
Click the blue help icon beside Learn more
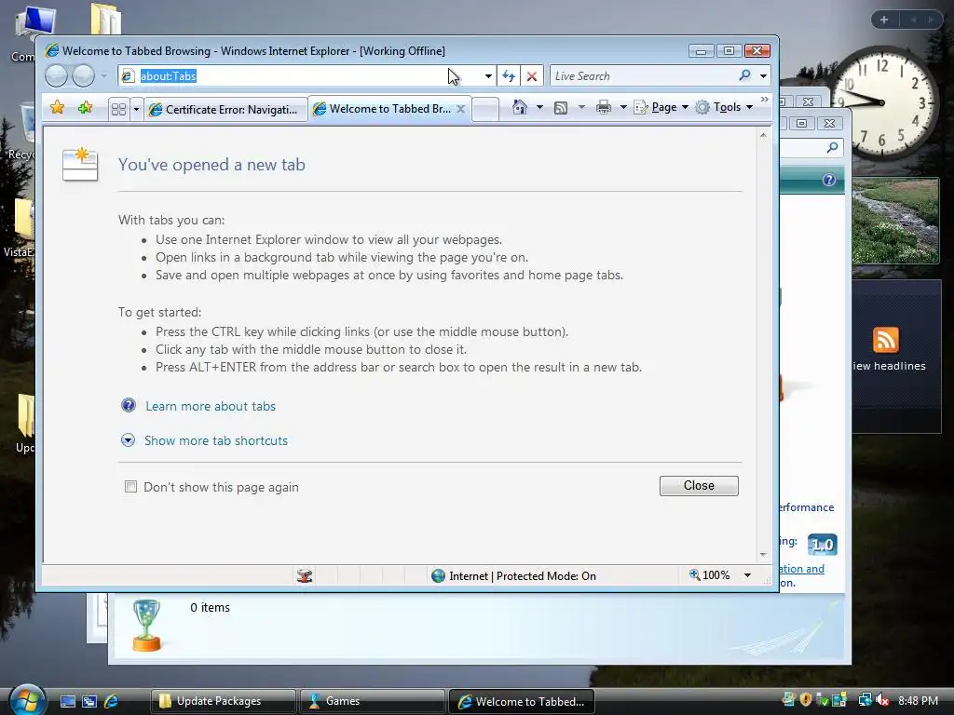(x=129, y=405)
